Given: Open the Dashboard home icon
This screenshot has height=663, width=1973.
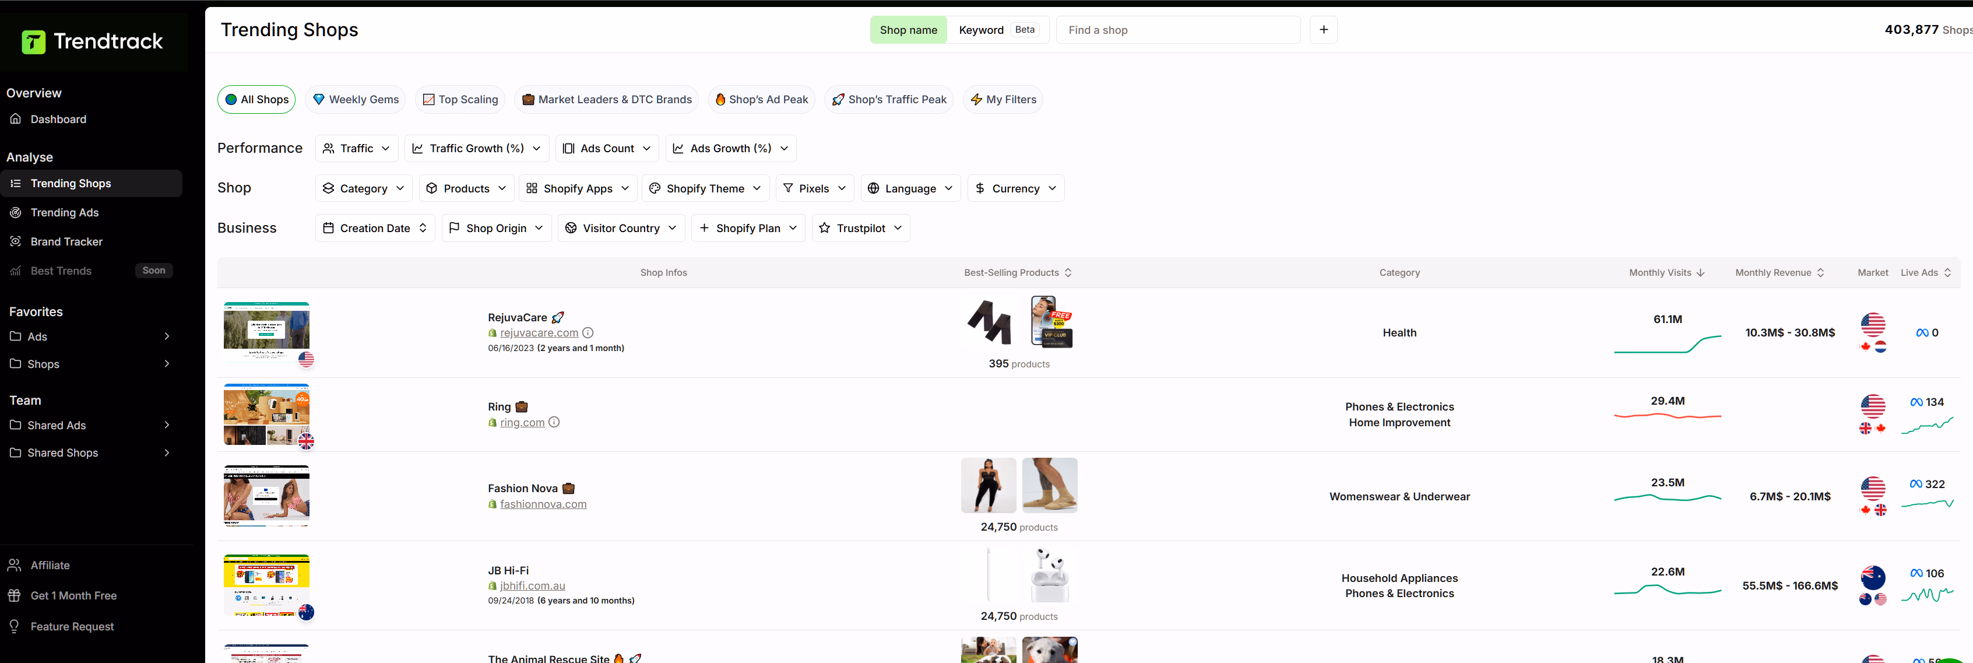Looking at the screenshot, I should [x=15, y=119].
